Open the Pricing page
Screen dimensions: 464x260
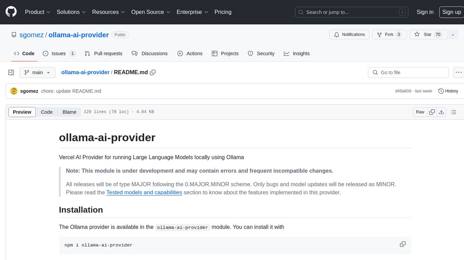(x=223, y=12)
